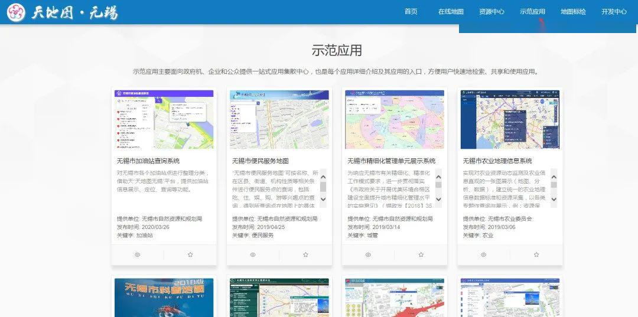Viewport: 638px width, 317px height.
Task: Click scroll-down arrow in 精细化管理单元 description
Action: [438, 199]
